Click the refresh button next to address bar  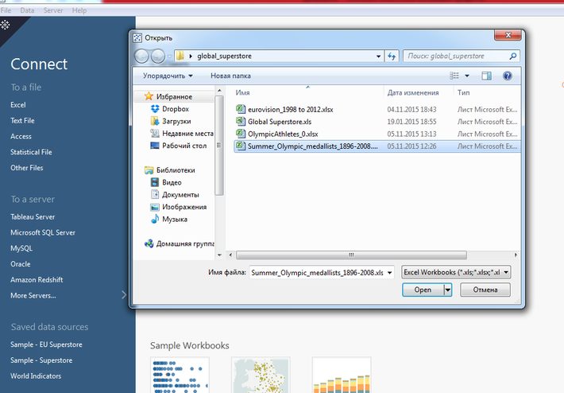click(x=392, y=56)
